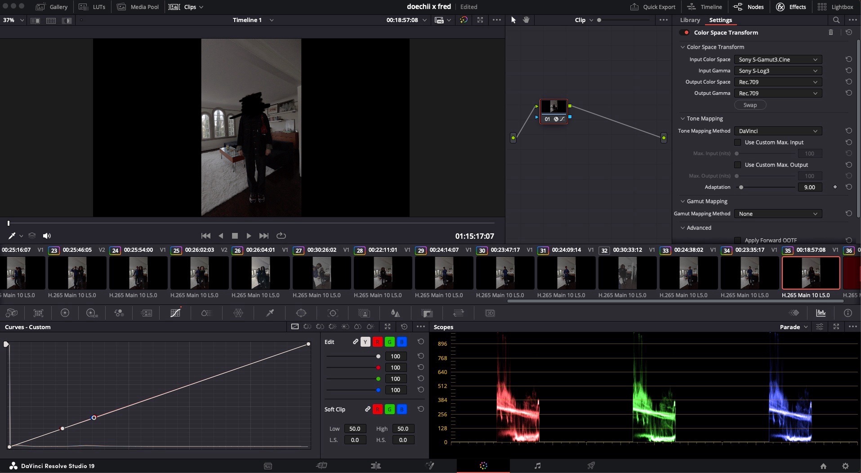Enable Use Custom Max. Input checkbox
Screen dimensions: 861x473
[737, 142]
